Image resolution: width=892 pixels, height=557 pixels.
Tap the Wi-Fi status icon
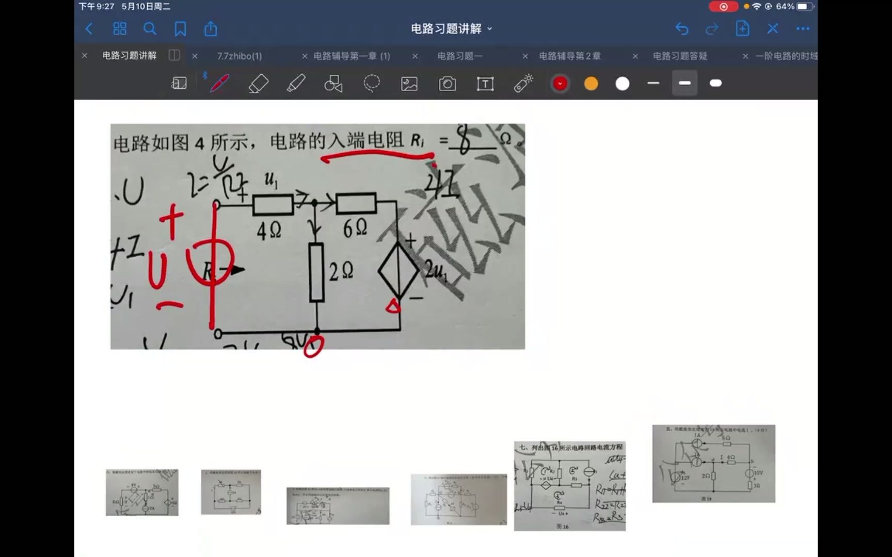(757, 7)
